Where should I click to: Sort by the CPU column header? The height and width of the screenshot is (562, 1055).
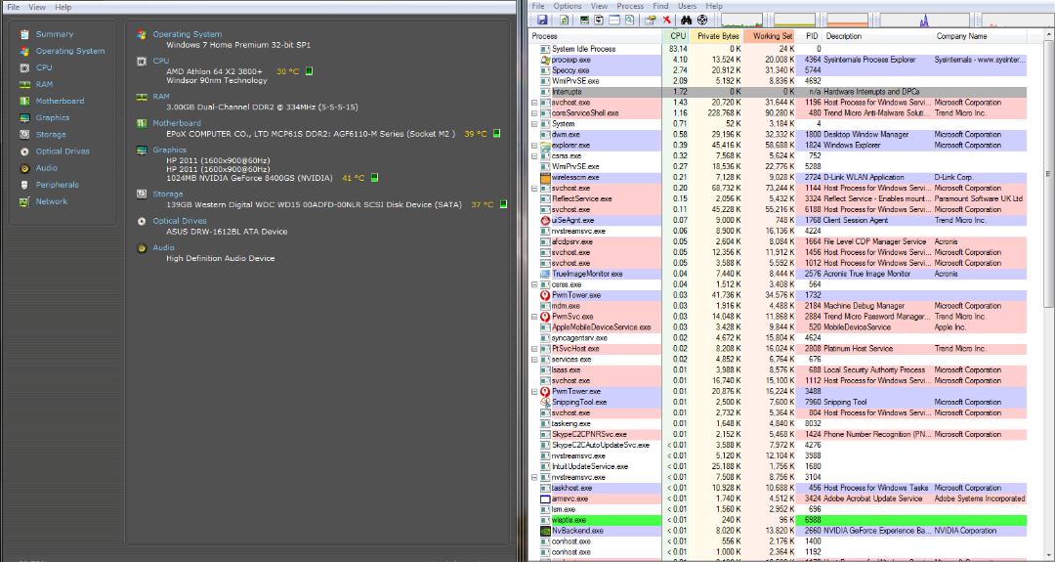(676, 36)
